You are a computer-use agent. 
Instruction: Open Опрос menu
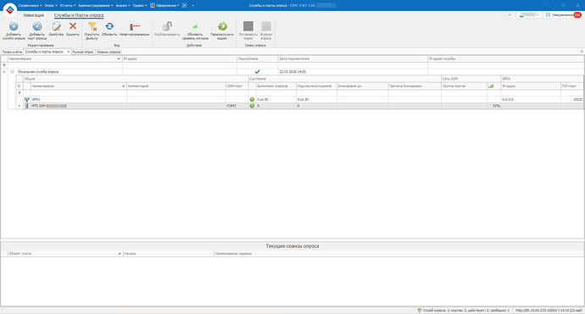[51, 5]
